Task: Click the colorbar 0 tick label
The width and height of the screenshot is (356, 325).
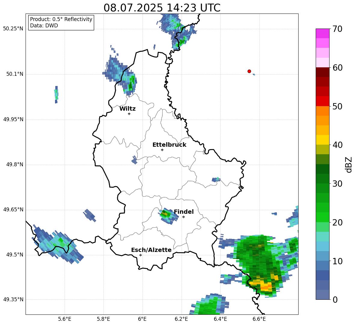Action: (x=335, y=299)
